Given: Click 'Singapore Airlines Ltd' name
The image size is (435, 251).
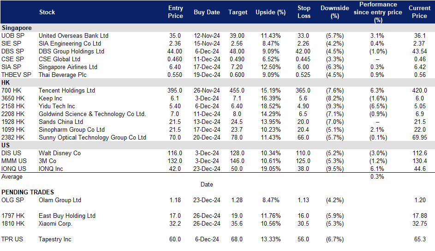Looking at the screenshot, I should tap(68, 67).
